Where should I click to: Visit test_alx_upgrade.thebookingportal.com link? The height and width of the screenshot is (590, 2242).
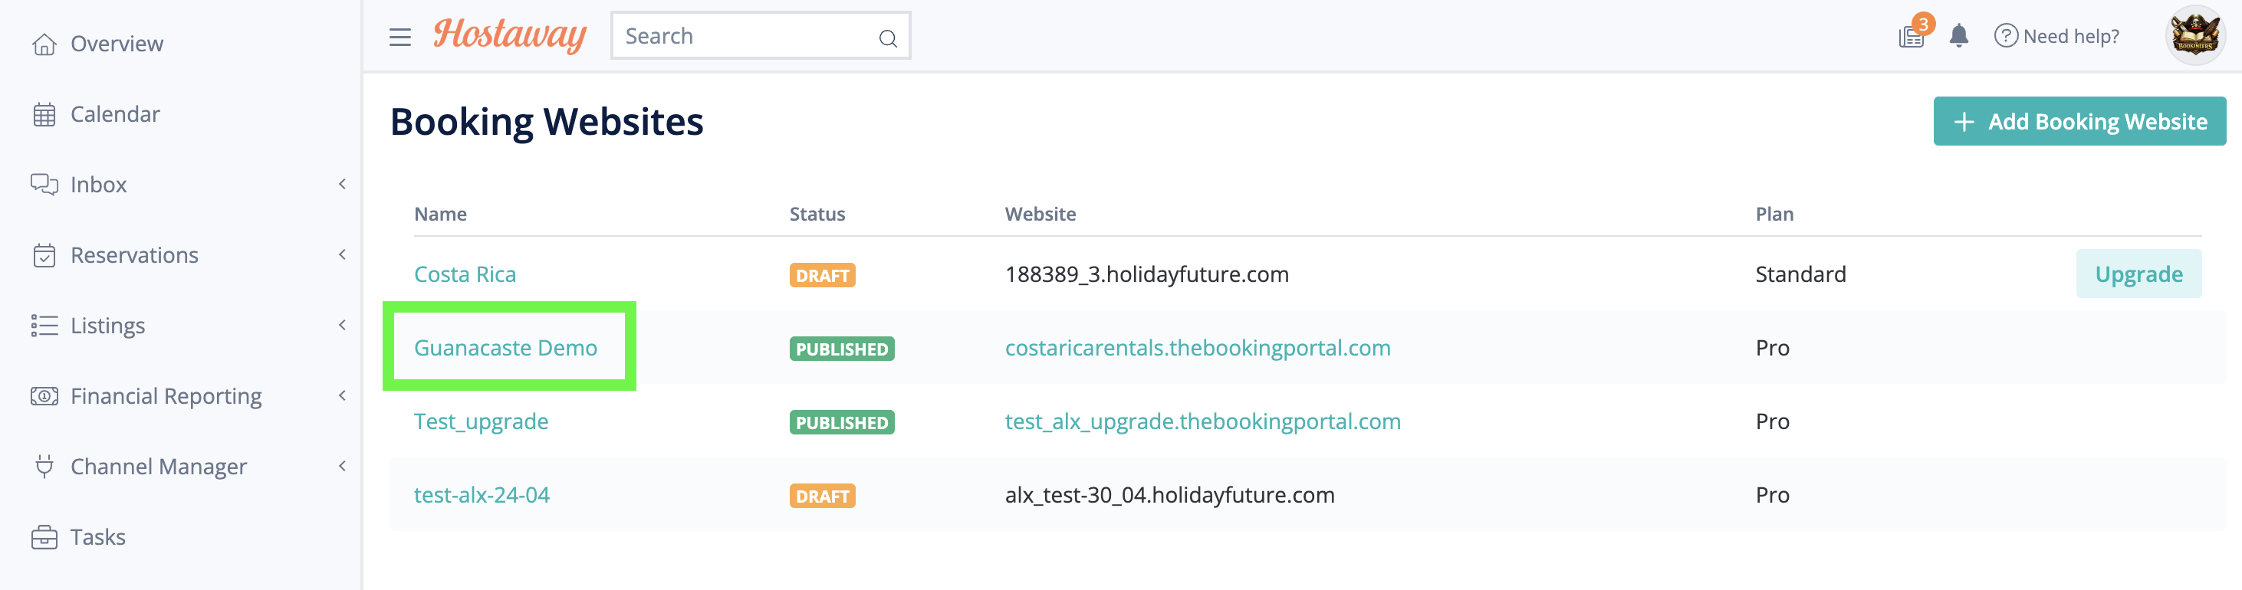pyautogui.click(x=1203, y=422)
